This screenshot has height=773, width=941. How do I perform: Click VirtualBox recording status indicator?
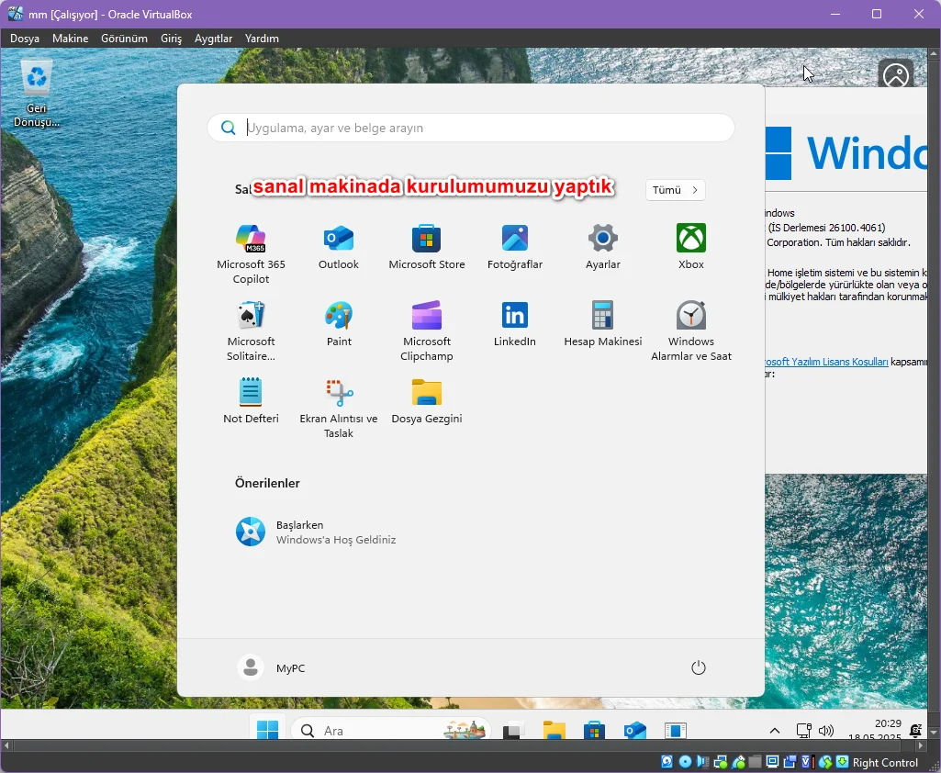point(790,762)
